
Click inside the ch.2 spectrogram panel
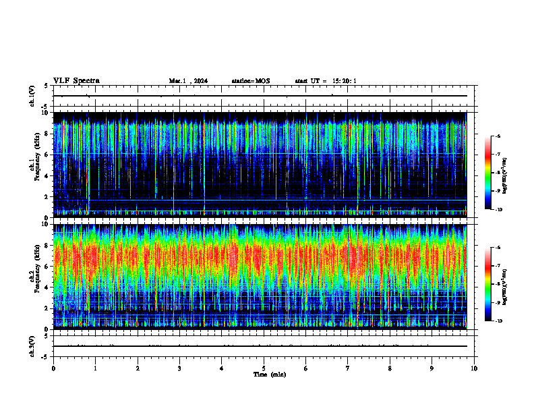click(x=260, y=277)
